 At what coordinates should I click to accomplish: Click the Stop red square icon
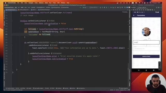tap(115, 7)
